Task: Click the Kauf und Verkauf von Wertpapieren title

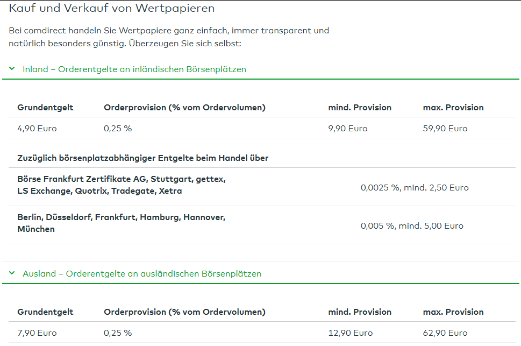Action: [112, 9]
